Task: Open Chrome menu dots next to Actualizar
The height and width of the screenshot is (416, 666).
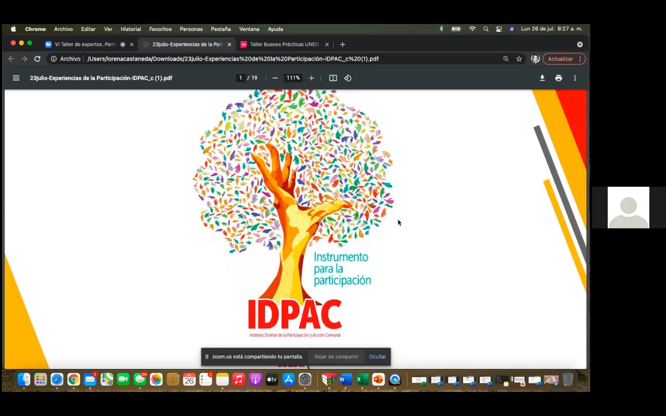Action: [x=580, y=59]
